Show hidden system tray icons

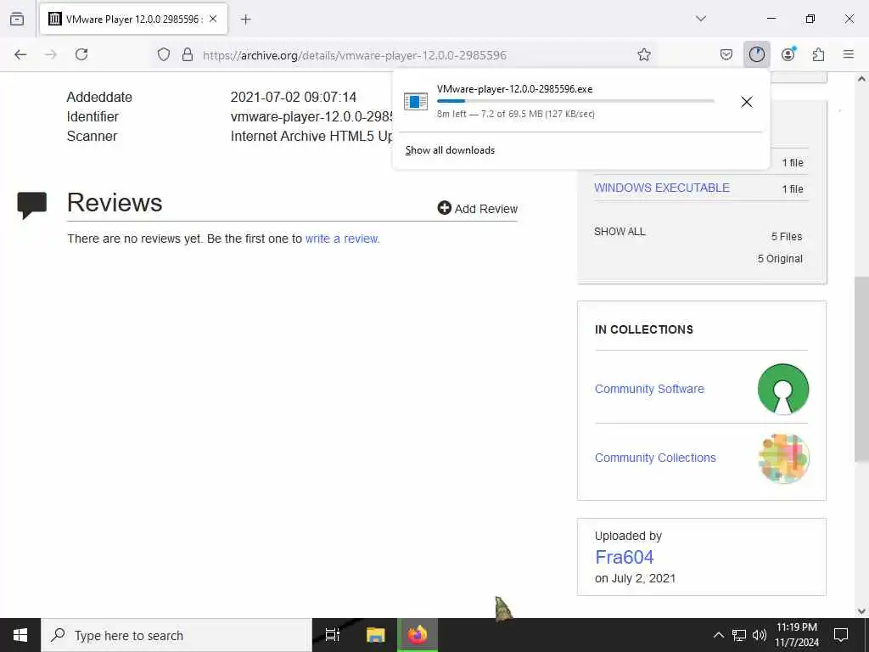(x=718, y=635)
